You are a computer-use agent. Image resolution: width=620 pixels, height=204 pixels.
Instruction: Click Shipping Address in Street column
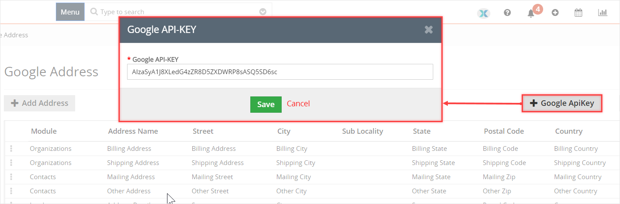(x=218, y=163)
